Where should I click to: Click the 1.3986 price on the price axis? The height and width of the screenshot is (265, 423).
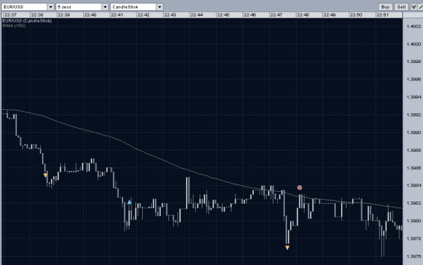(414, 168)
